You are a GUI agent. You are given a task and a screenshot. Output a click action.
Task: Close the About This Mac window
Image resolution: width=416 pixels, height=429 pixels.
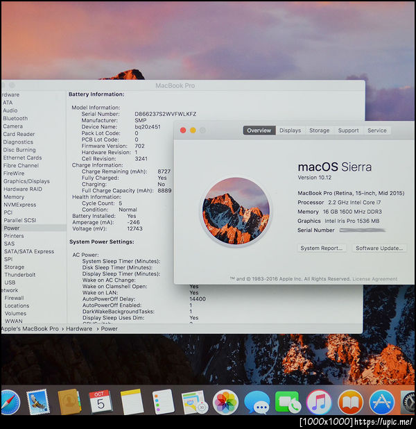click(183, 131)
